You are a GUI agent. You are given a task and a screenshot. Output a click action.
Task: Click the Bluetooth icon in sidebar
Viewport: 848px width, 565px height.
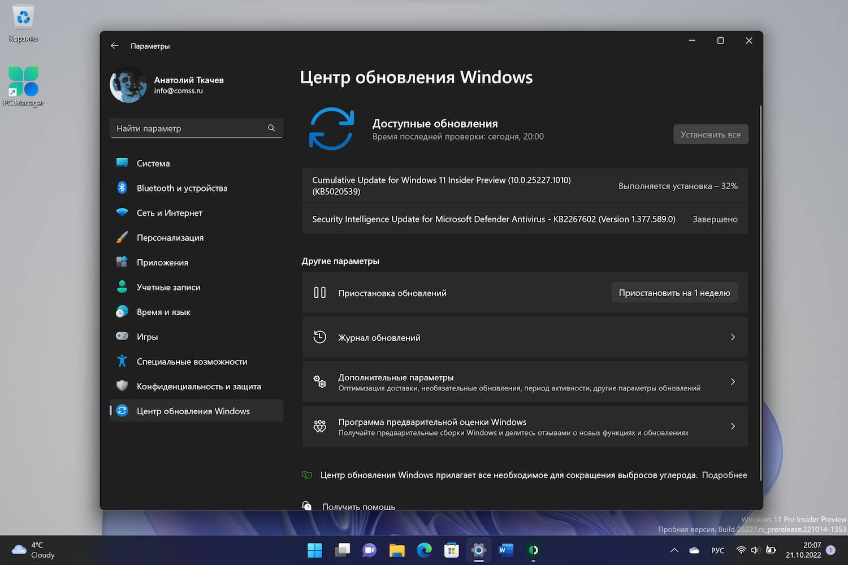[x=122, y=188]
